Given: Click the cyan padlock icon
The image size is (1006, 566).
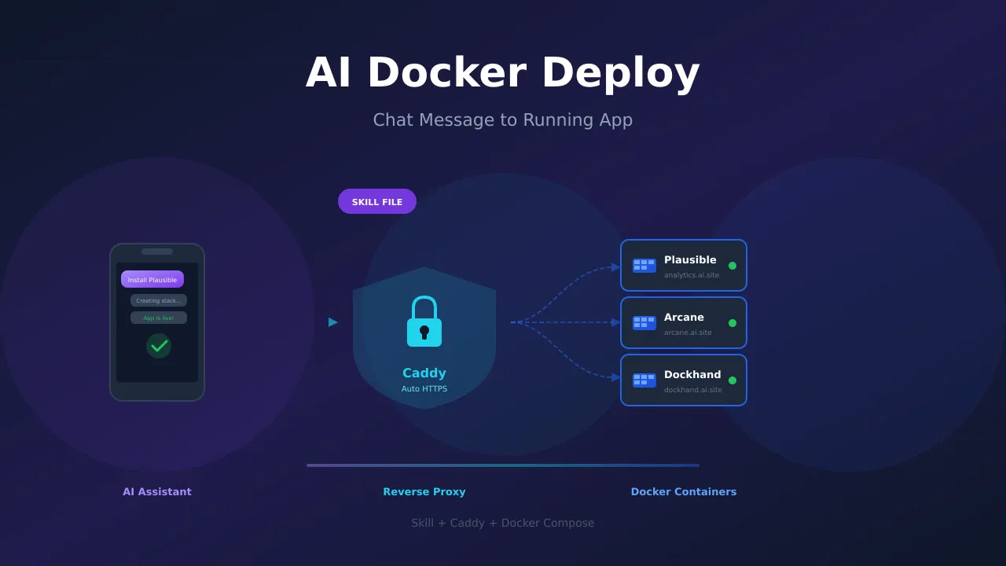Looking at the screenshot, I should point(424,321).
